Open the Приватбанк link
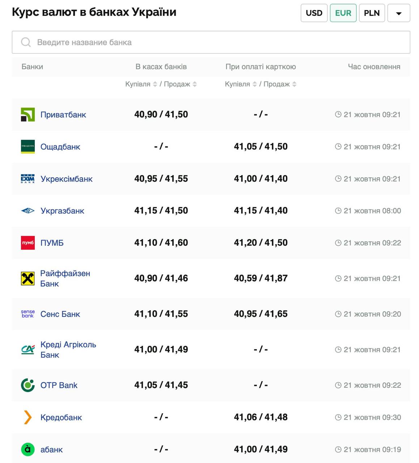 point(63,115)
